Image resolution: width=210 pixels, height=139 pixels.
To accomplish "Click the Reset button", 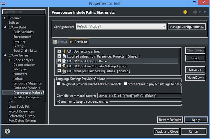I will pos(195,58).
